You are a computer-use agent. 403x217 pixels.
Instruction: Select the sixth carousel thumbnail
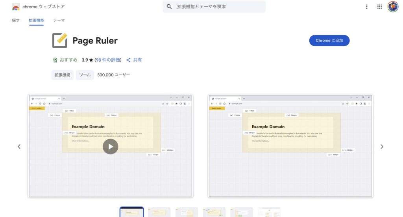coord(269,212)
